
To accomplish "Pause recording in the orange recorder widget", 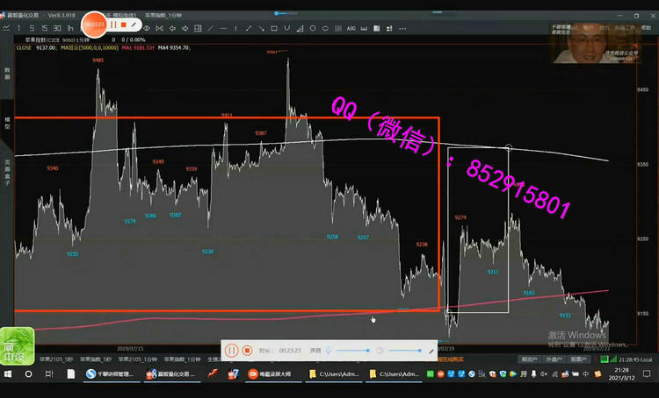I will click(113, 25).
